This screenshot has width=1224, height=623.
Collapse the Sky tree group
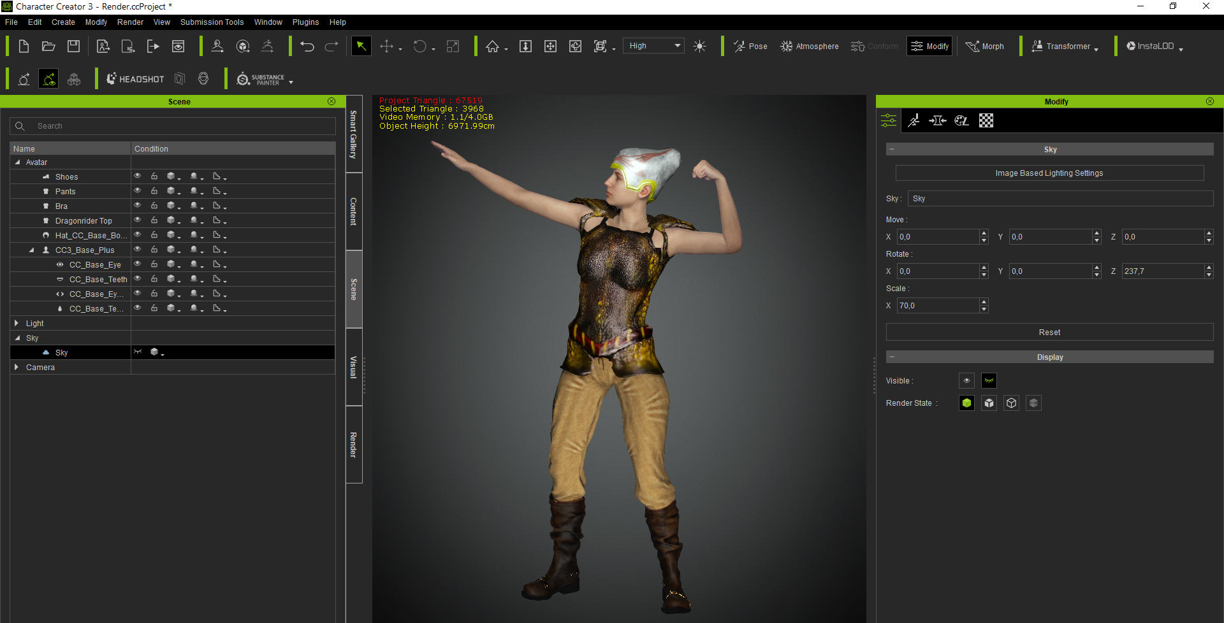(x=17, y=338)
